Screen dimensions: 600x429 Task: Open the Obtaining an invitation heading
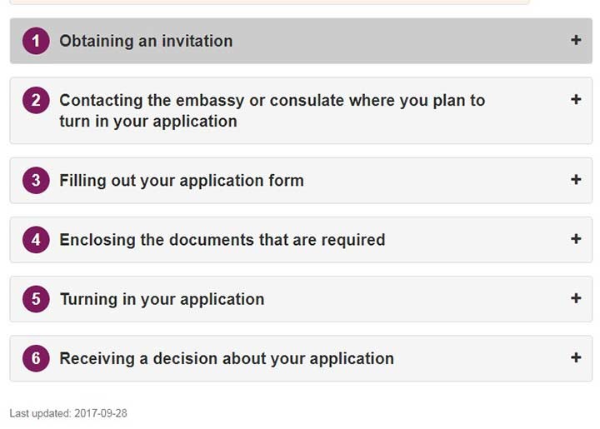(x=146, y=41)
